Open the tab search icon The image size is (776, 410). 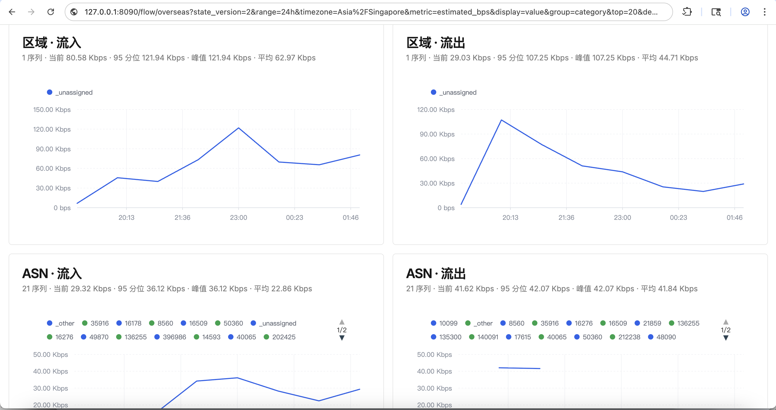716,12
